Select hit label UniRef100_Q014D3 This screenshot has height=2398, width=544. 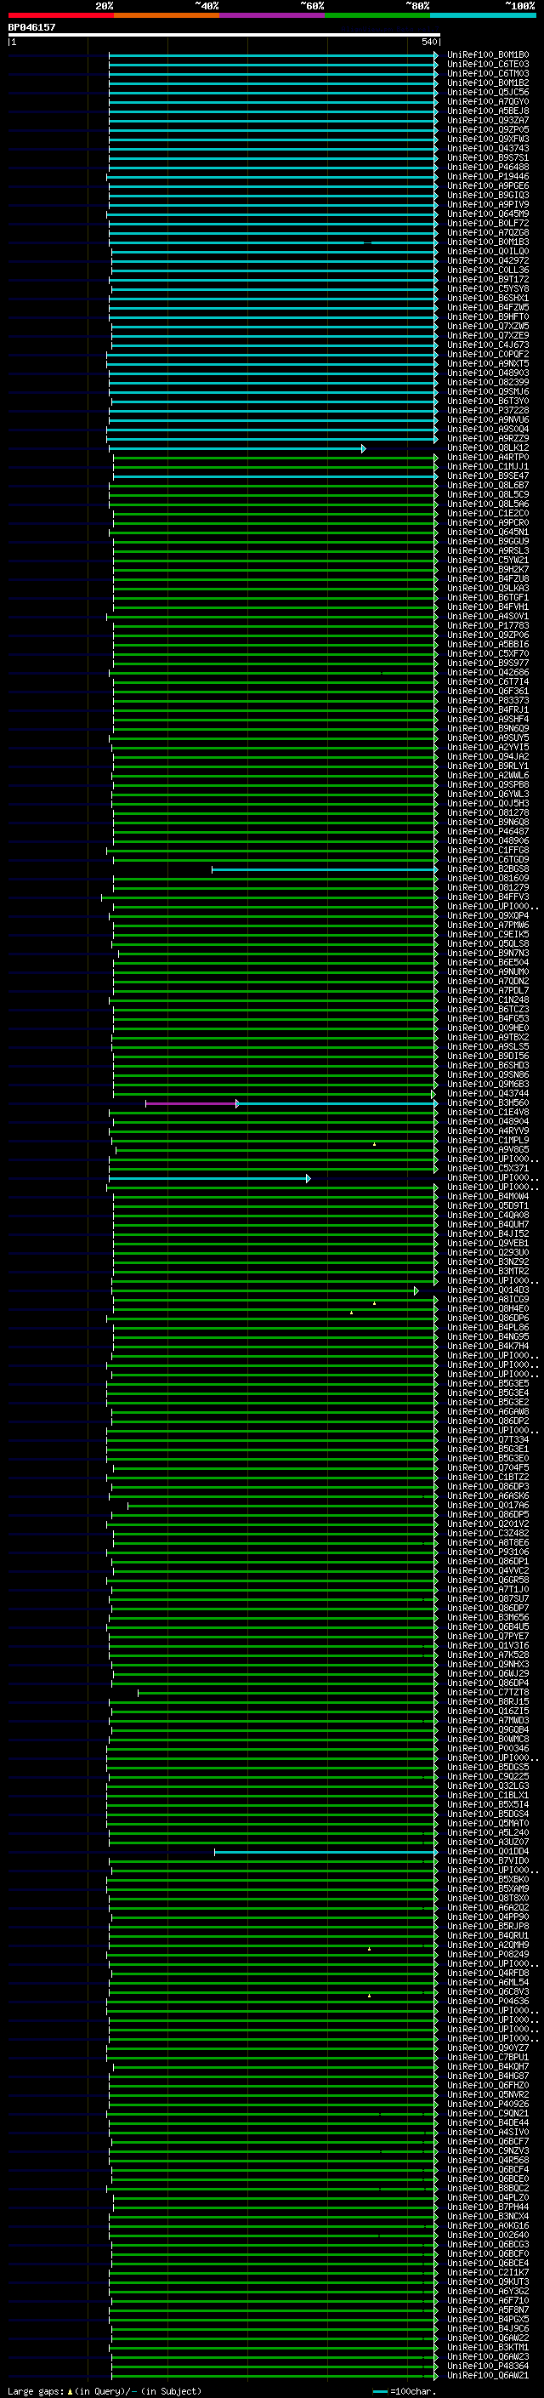tap(488, 1291)
